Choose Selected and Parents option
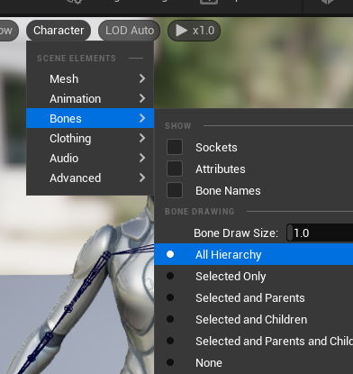The height and width of the screenshot is (374, 353). (254, 297)
